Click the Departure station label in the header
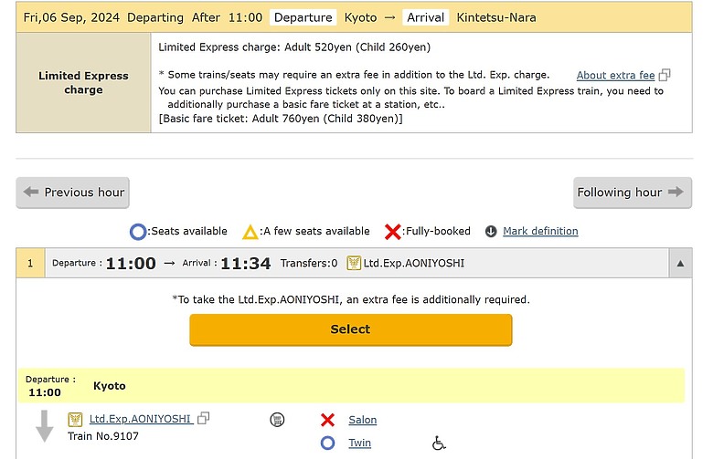This screenshot has width=713, height=459. tap(303, 17)
